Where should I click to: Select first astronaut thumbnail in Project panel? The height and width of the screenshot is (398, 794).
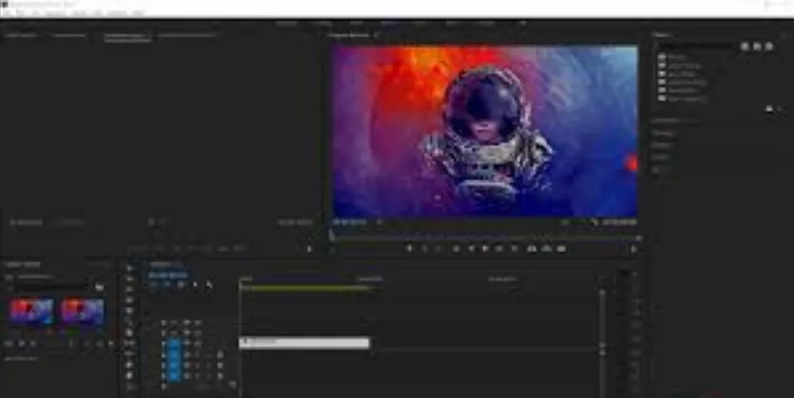(x=31, y=312)
